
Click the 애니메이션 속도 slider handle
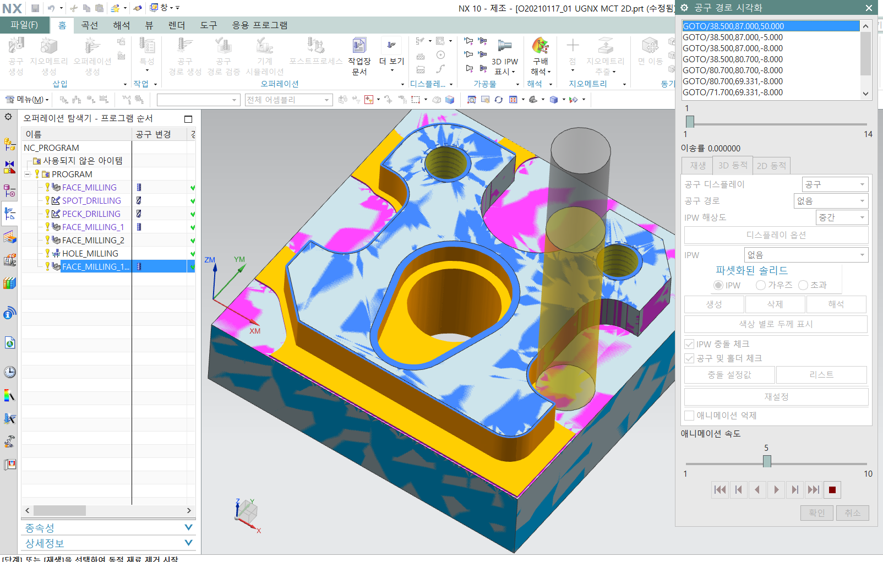767,461
